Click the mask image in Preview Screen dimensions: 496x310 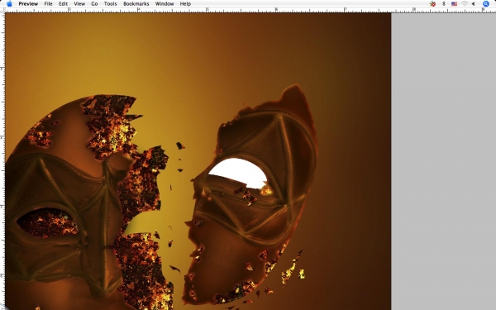click(x=198, y=161)
